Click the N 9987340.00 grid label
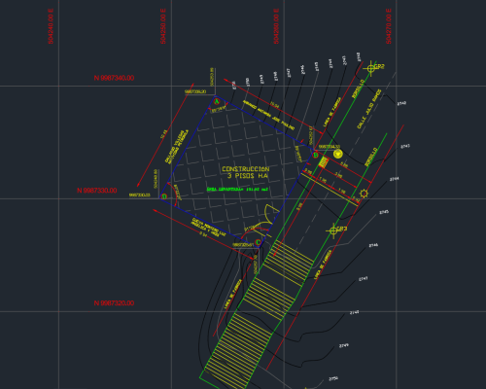The image size is (486, 389). click(114, 78)
